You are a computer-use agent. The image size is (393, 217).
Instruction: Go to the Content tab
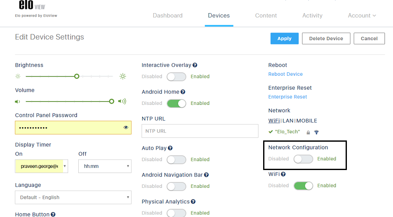point(266,16)
